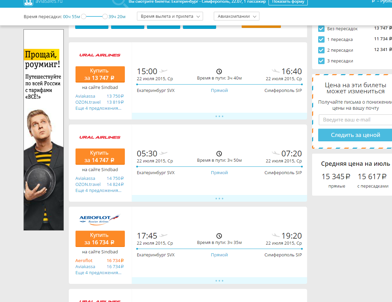The width and height of the screenshot is (392, 302).
Task: Buy the ticket for 13 747 ₽
Action: pos(100,74)
